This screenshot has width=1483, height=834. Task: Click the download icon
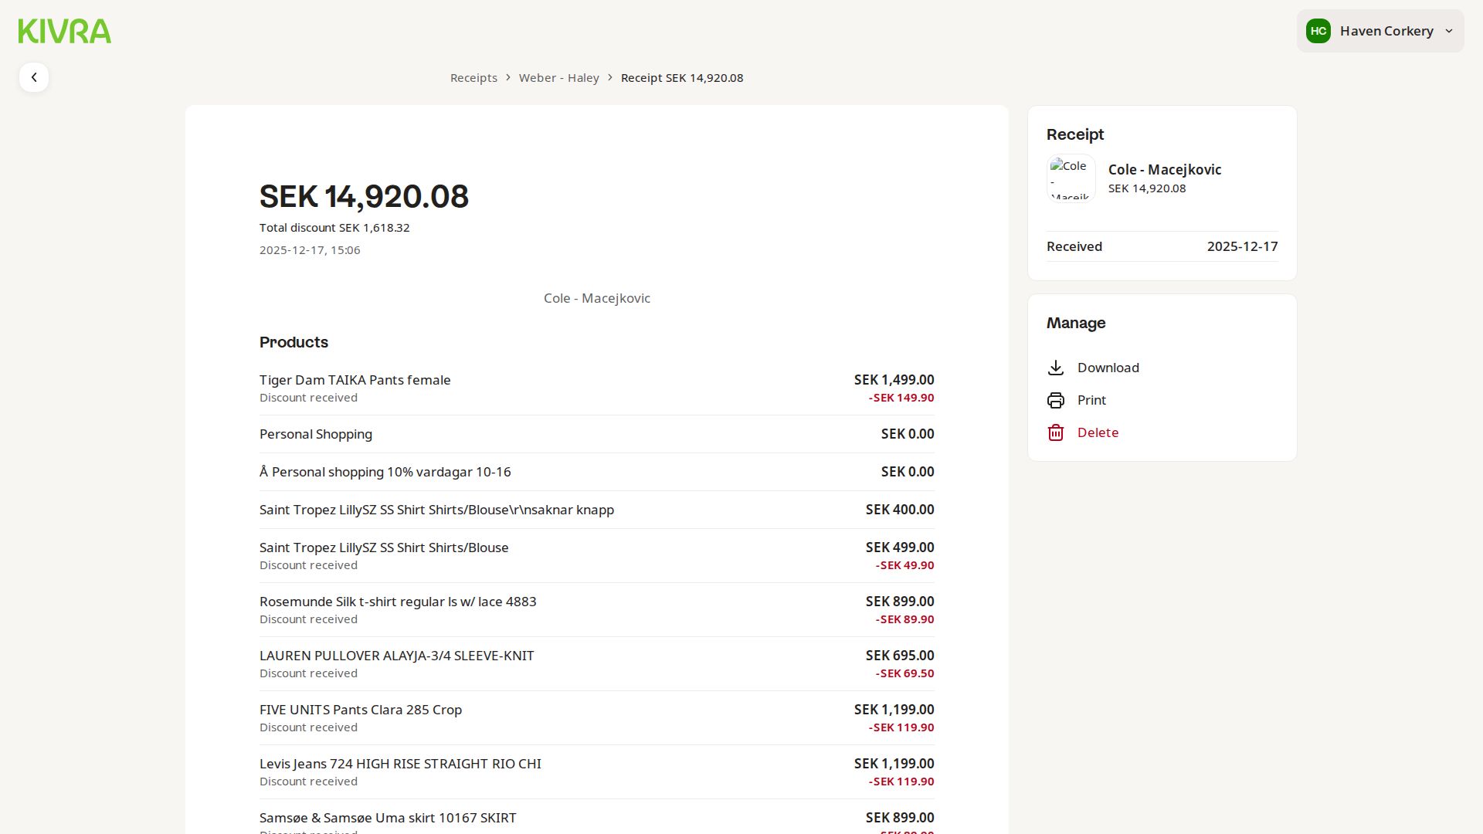[1056, 368]
